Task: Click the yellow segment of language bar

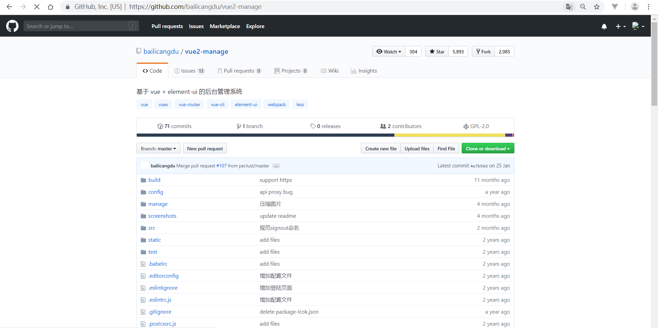Action: click(x=450, y=135)
